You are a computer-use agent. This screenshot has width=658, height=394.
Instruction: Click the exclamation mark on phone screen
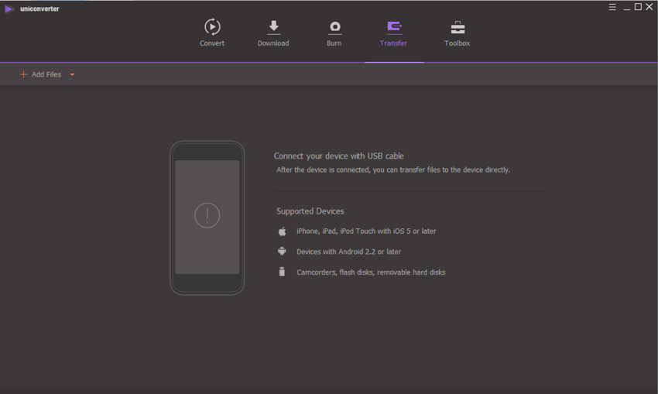(207, 215)
